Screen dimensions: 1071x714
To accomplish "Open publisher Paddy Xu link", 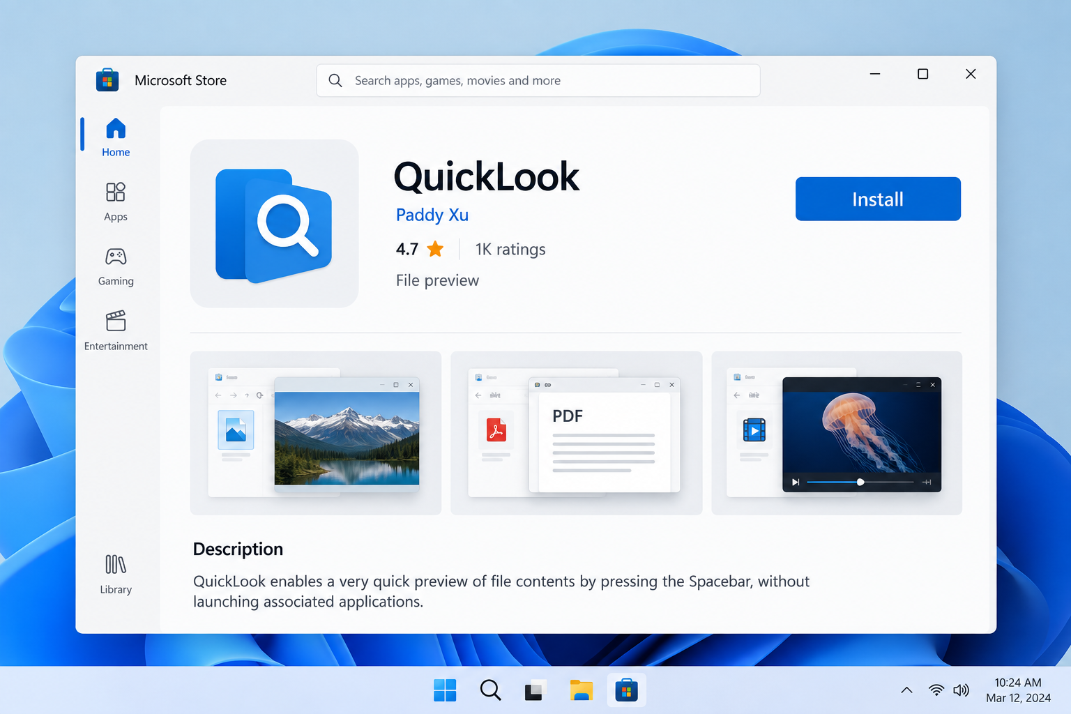I will coord(432,215).
